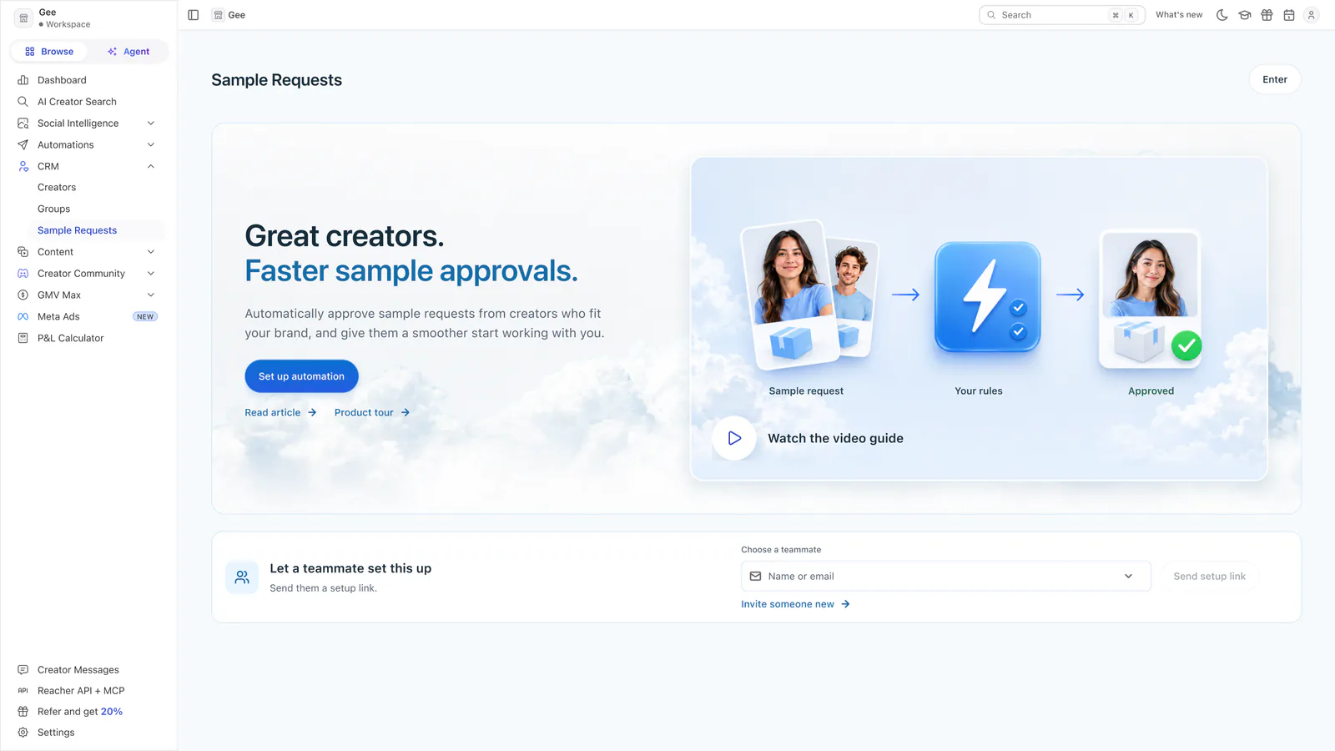This screenshot has width=1335, height=751.
Task: Click the Gee workspace logo icon
Action: click(23, 18)
